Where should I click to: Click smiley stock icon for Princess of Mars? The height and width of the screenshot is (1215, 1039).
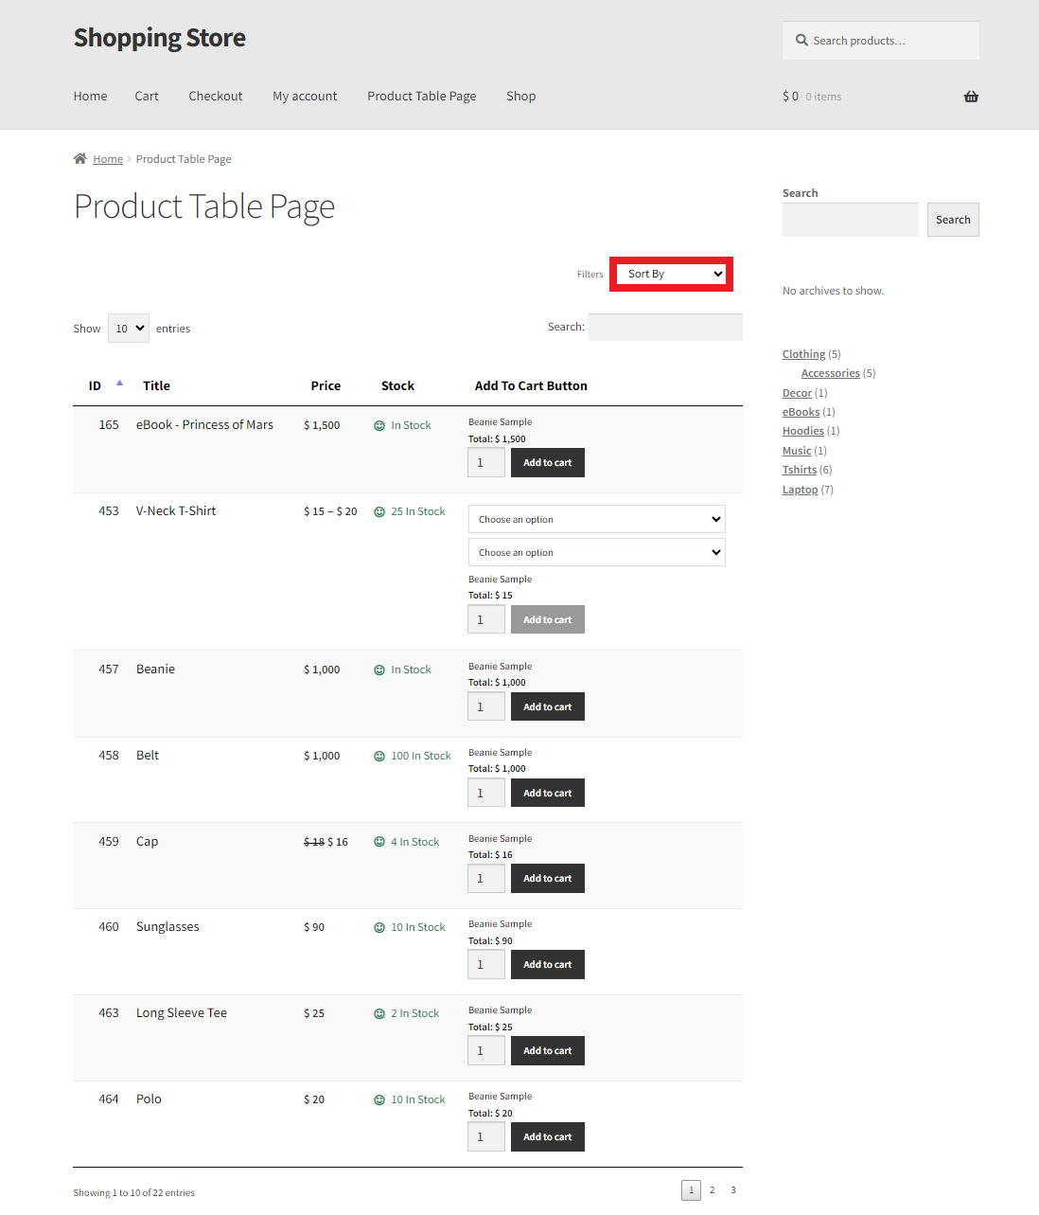(x=379, y=426)
